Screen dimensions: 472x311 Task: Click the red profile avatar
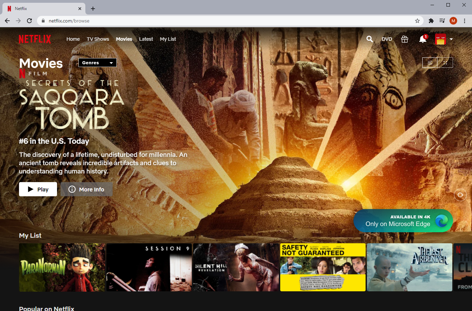click(x=441, y=39)
